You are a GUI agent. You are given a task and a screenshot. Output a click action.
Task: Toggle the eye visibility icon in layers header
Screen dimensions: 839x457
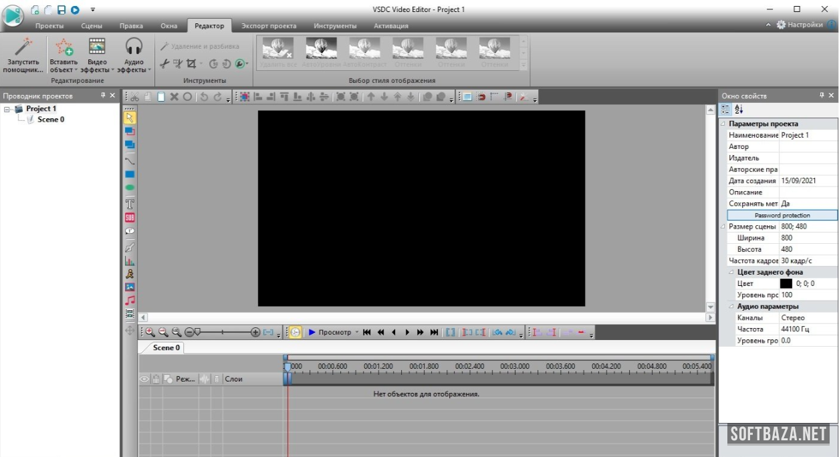click(x=144, y=379)
